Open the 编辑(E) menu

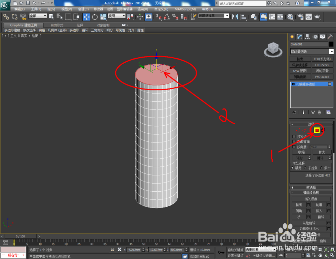click(x=19, y=9)
